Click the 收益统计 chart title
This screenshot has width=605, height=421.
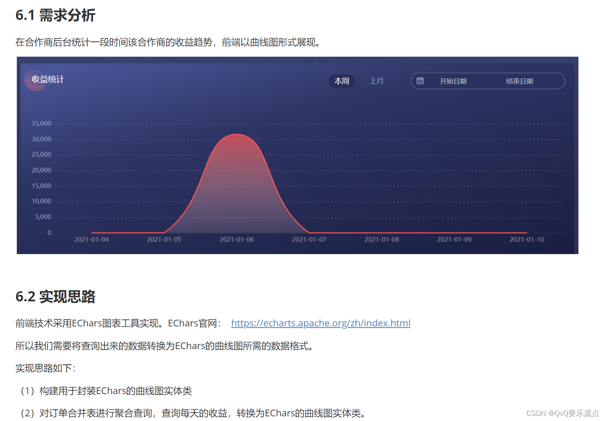point(48,79)
